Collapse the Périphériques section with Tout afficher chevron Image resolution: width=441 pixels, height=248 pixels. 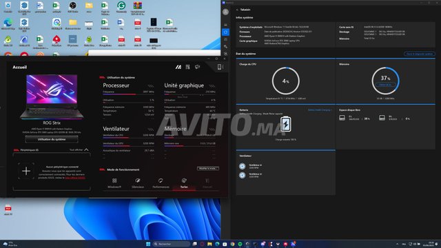click(x=86, y=150)
